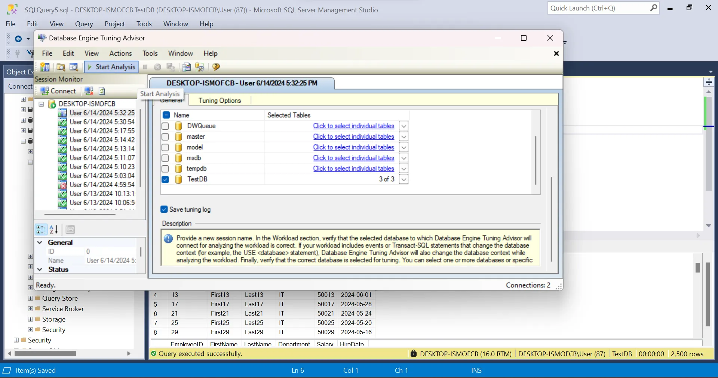The height and width of the screenshot is (378, 718).
Task: Open Tuning Advisor help question-mark icon
Action: [x=216, y=67]
